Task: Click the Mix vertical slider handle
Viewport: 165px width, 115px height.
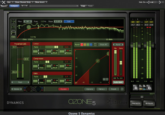Action: tap(115, 52)
